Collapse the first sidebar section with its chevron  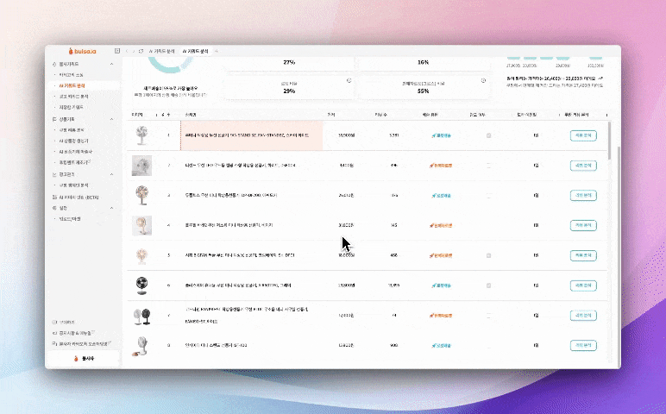pyautogui.click(x=111, y=64)
